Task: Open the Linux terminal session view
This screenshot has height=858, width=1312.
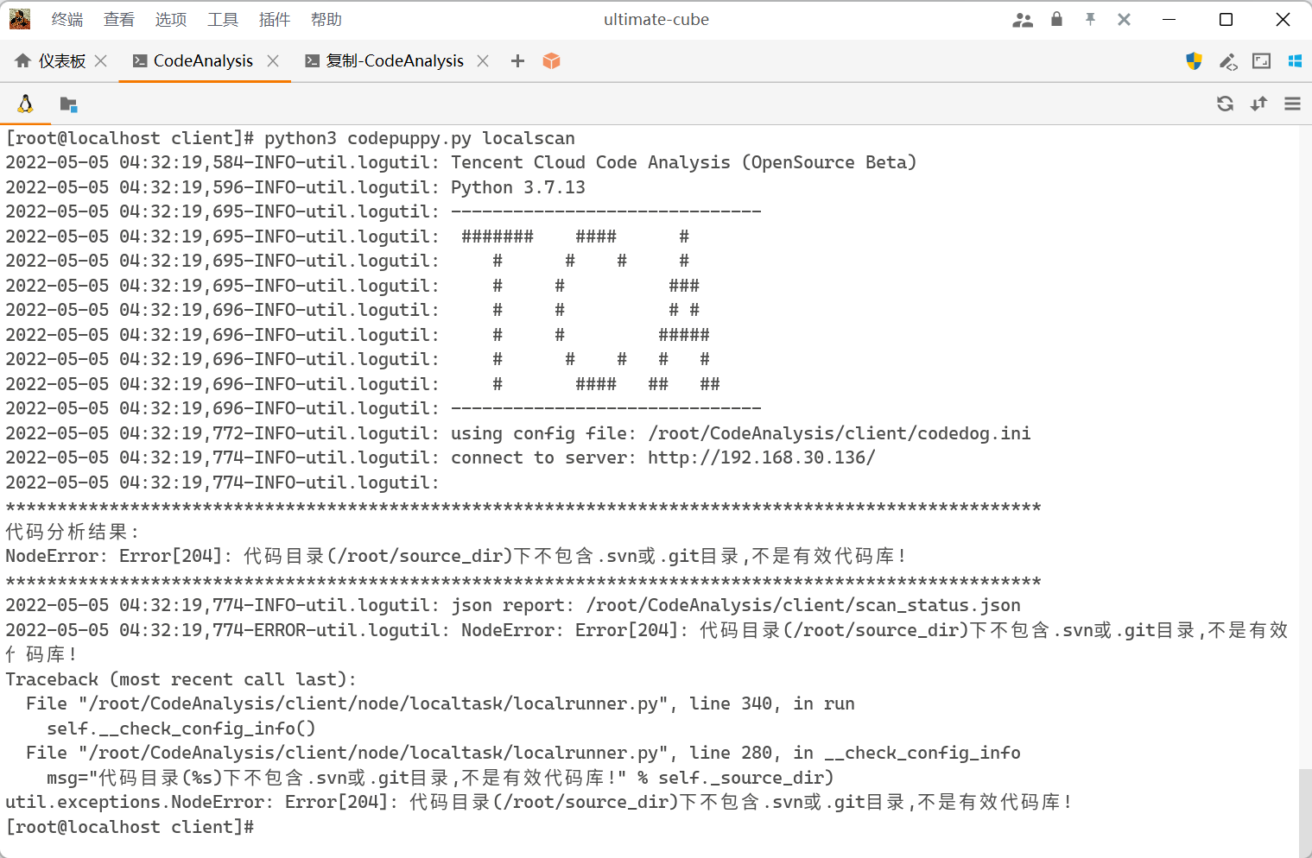Action: click(x=25, y=104)
